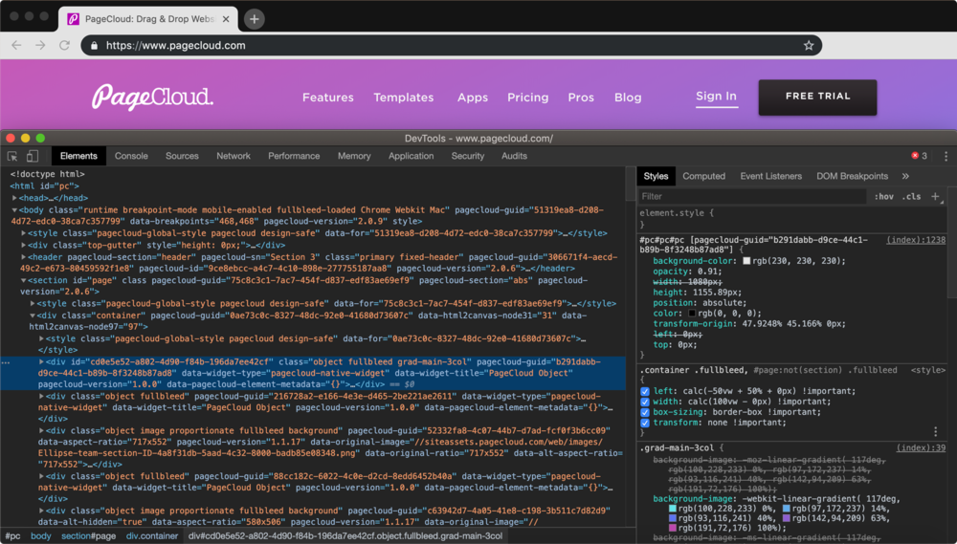Image resolution: width=957 pixels, height=544 pixels.
Task: Select div.container in the breadcrumb bar
Action: (x=152, y=536)
